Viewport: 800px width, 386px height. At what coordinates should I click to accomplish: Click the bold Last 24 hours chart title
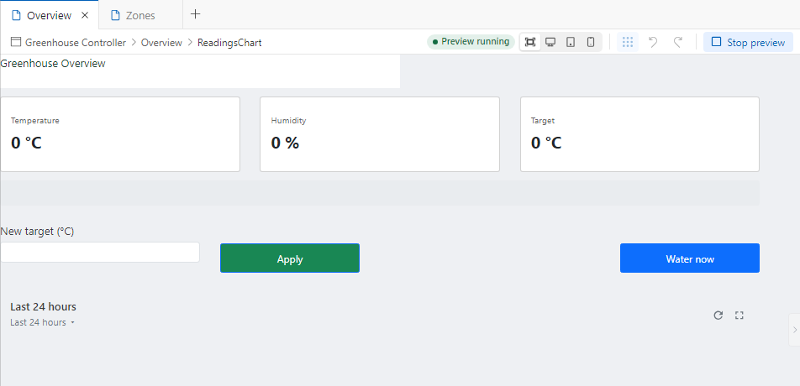click(44, 306)
